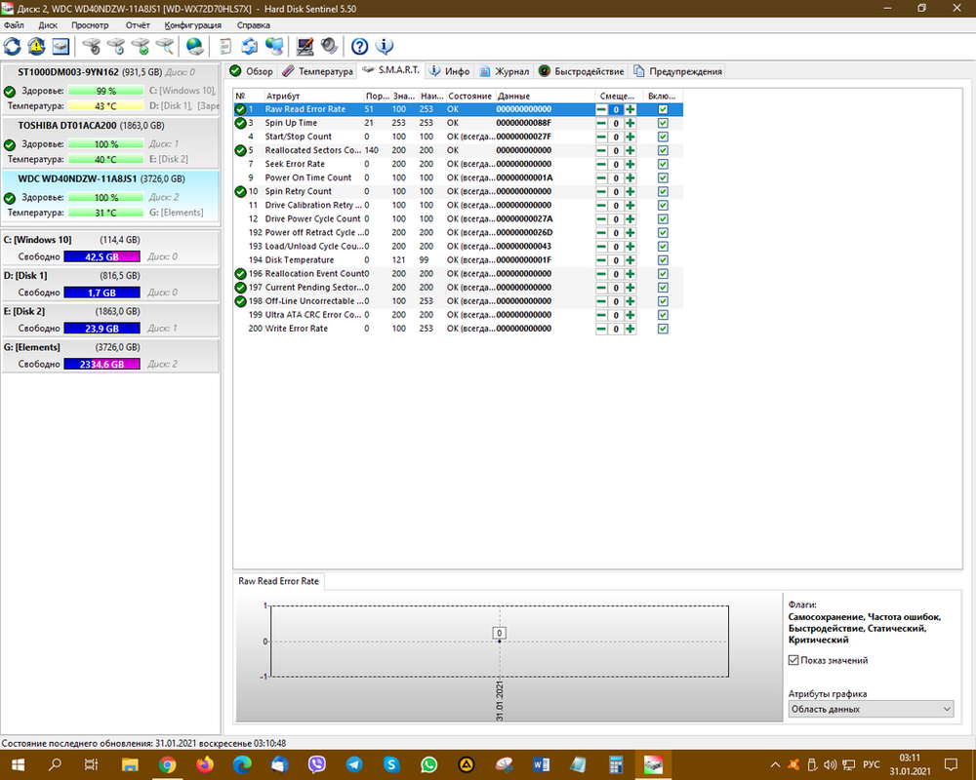Click the disk panel view toolbar icon
This screenshot has height=780, width=976.
[x=61, y=46]
